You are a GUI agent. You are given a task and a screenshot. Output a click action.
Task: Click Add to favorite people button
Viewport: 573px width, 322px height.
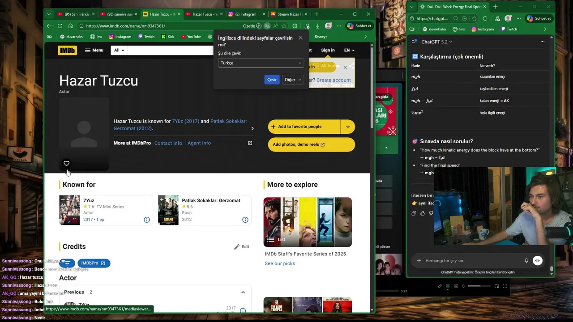click(x=304, y=127)
